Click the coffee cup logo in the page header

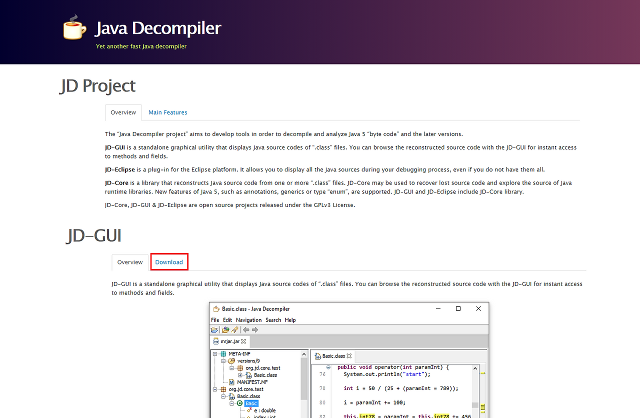74,27
